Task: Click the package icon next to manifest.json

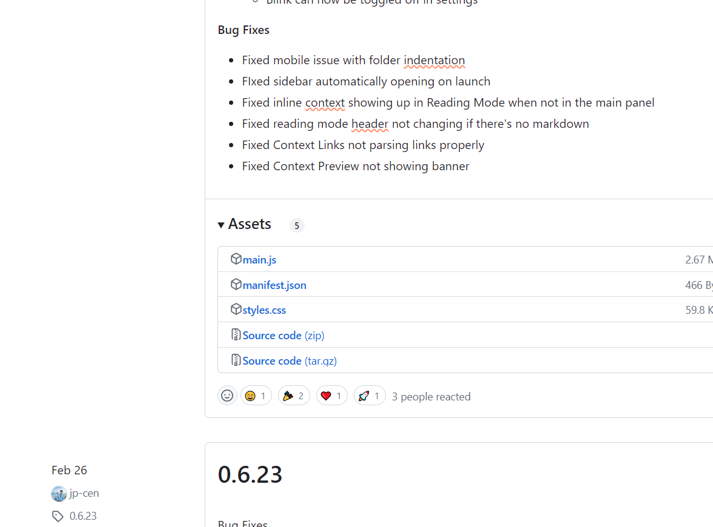Action: pos(236,283)
